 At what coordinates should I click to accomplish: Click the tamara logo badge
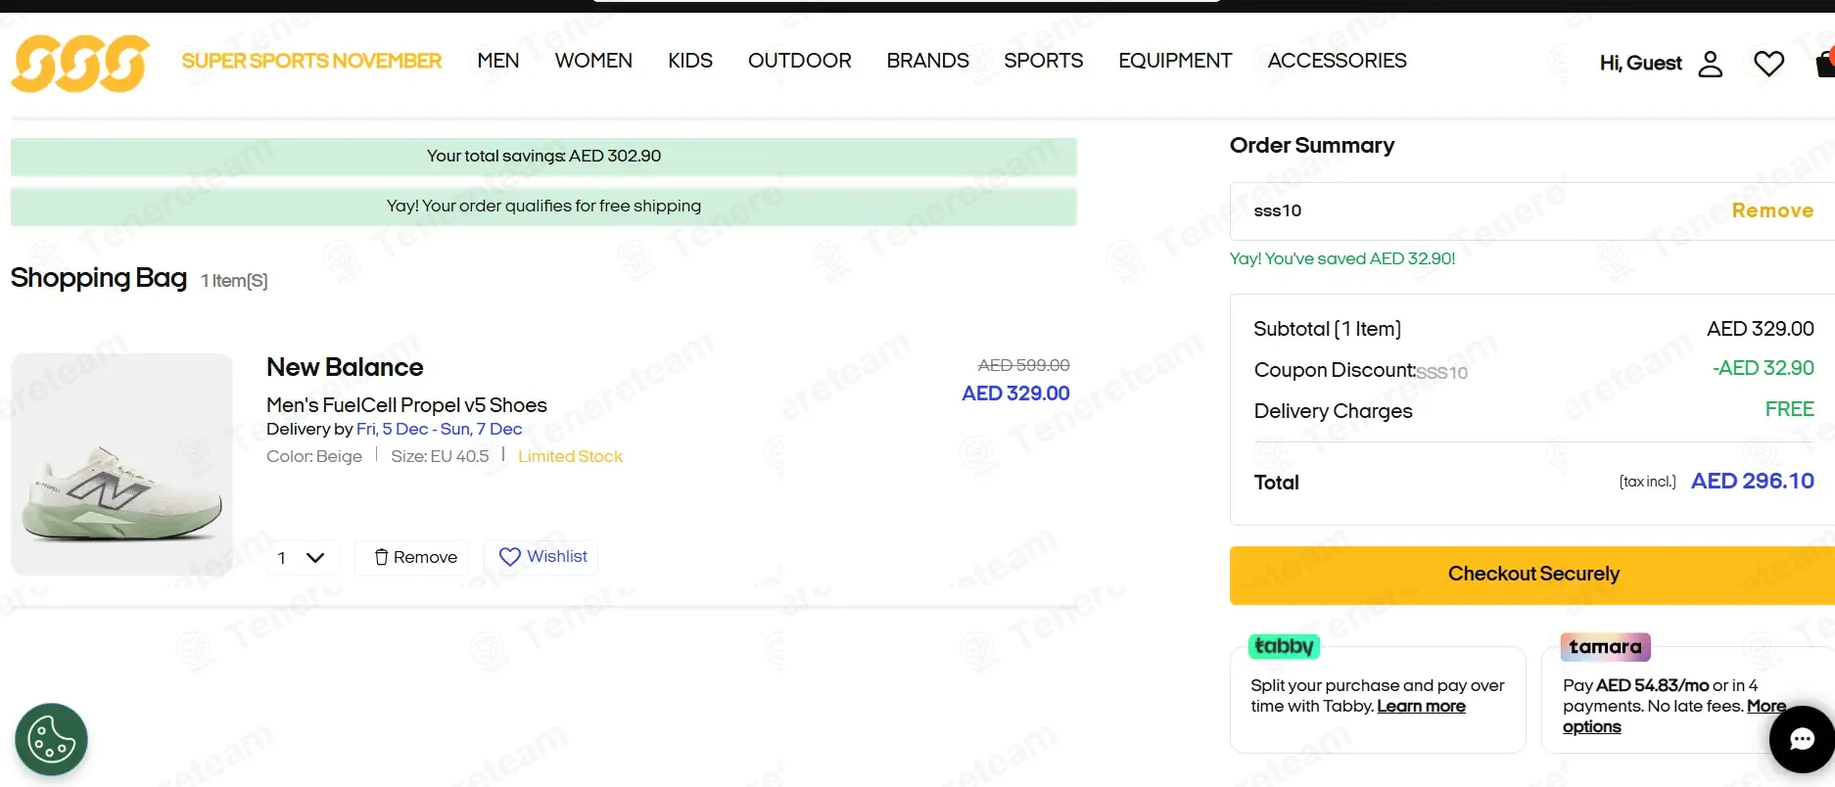coord(1605,647)
